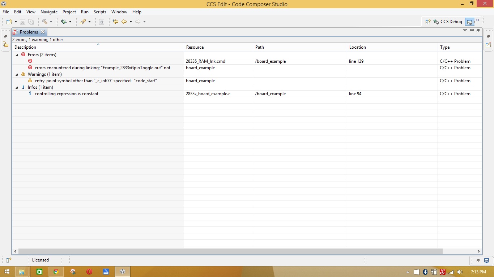Open the editor icon in right trim
Viewport: 494px width, 277px height.
(488, 45)
